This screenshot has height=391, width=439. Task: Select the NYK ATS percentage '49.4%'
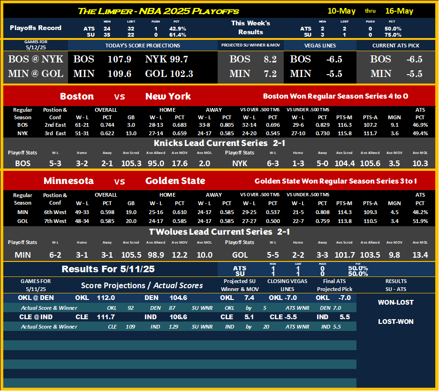pyautogui.click(x=420, y=133)
